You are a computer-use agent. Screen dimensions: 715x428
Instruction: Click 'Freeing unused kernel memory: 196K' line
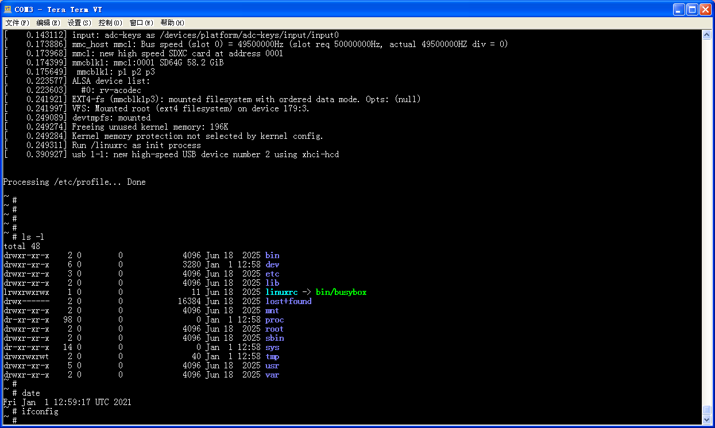[116, 127]
